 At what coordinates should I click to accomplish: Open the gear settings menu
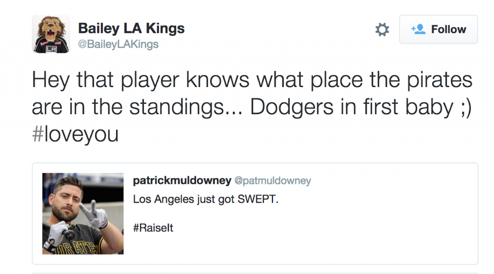tap(382, 30)
